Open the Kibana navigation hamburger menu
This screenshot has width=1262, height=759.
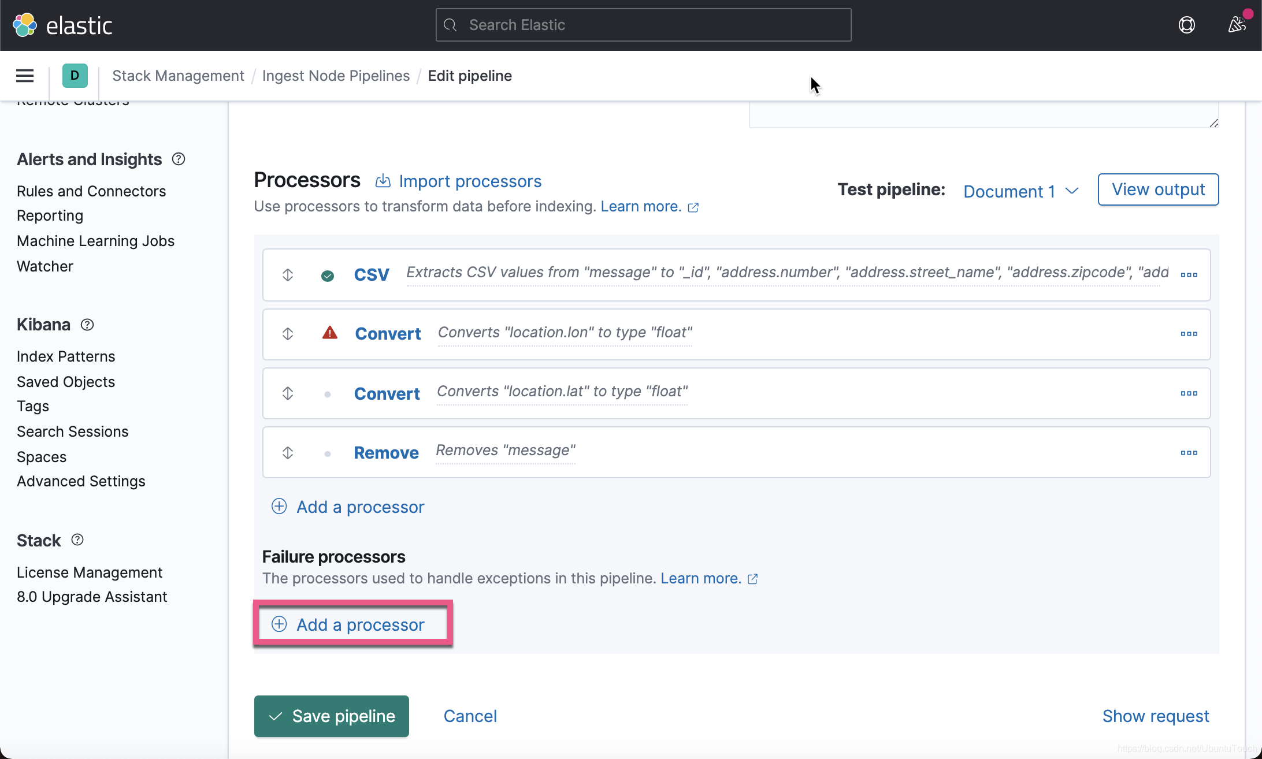pyautogui.click(x=24, y=76)
